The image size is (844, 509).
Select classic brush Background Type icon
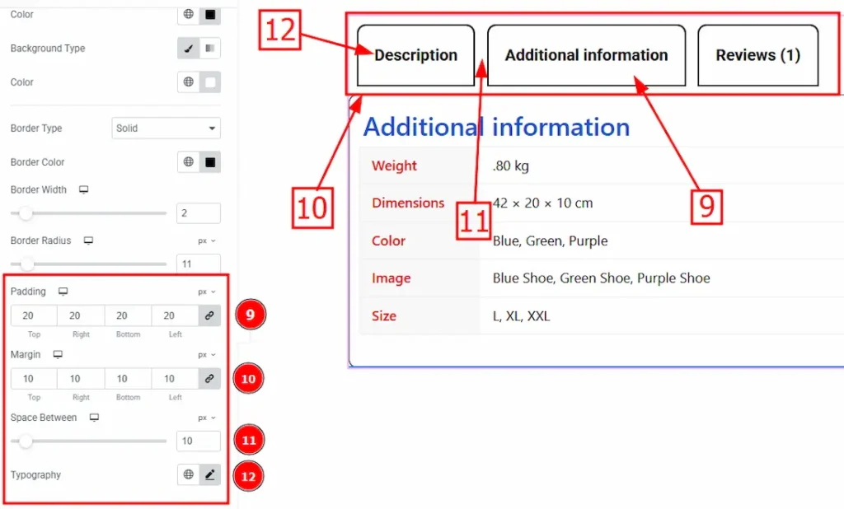tap(189, 49)
